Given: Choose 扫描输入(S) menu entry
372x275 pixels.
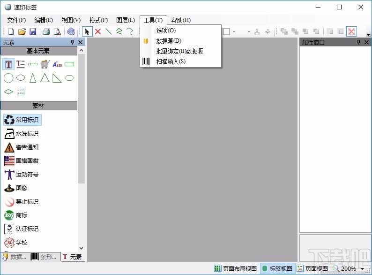Looking at the screenshot, I should pyautogui.click(x=180, y=61).
